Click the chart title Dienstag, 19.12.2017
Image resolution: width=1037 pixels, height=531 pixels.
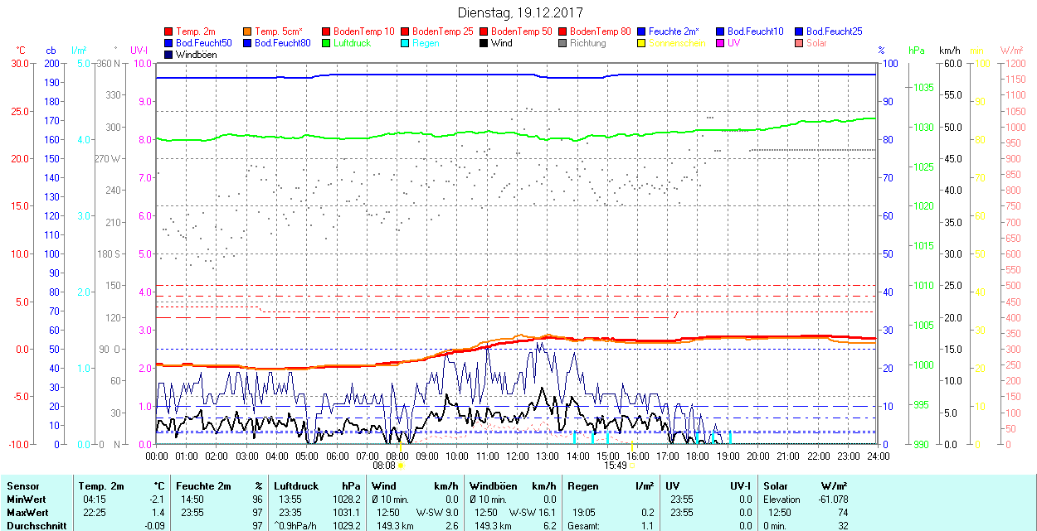520,13
